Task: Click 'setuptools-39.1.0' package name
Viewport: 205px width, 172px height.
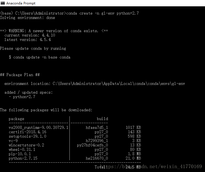Action: pyautogui.click(x=28, y=136)
